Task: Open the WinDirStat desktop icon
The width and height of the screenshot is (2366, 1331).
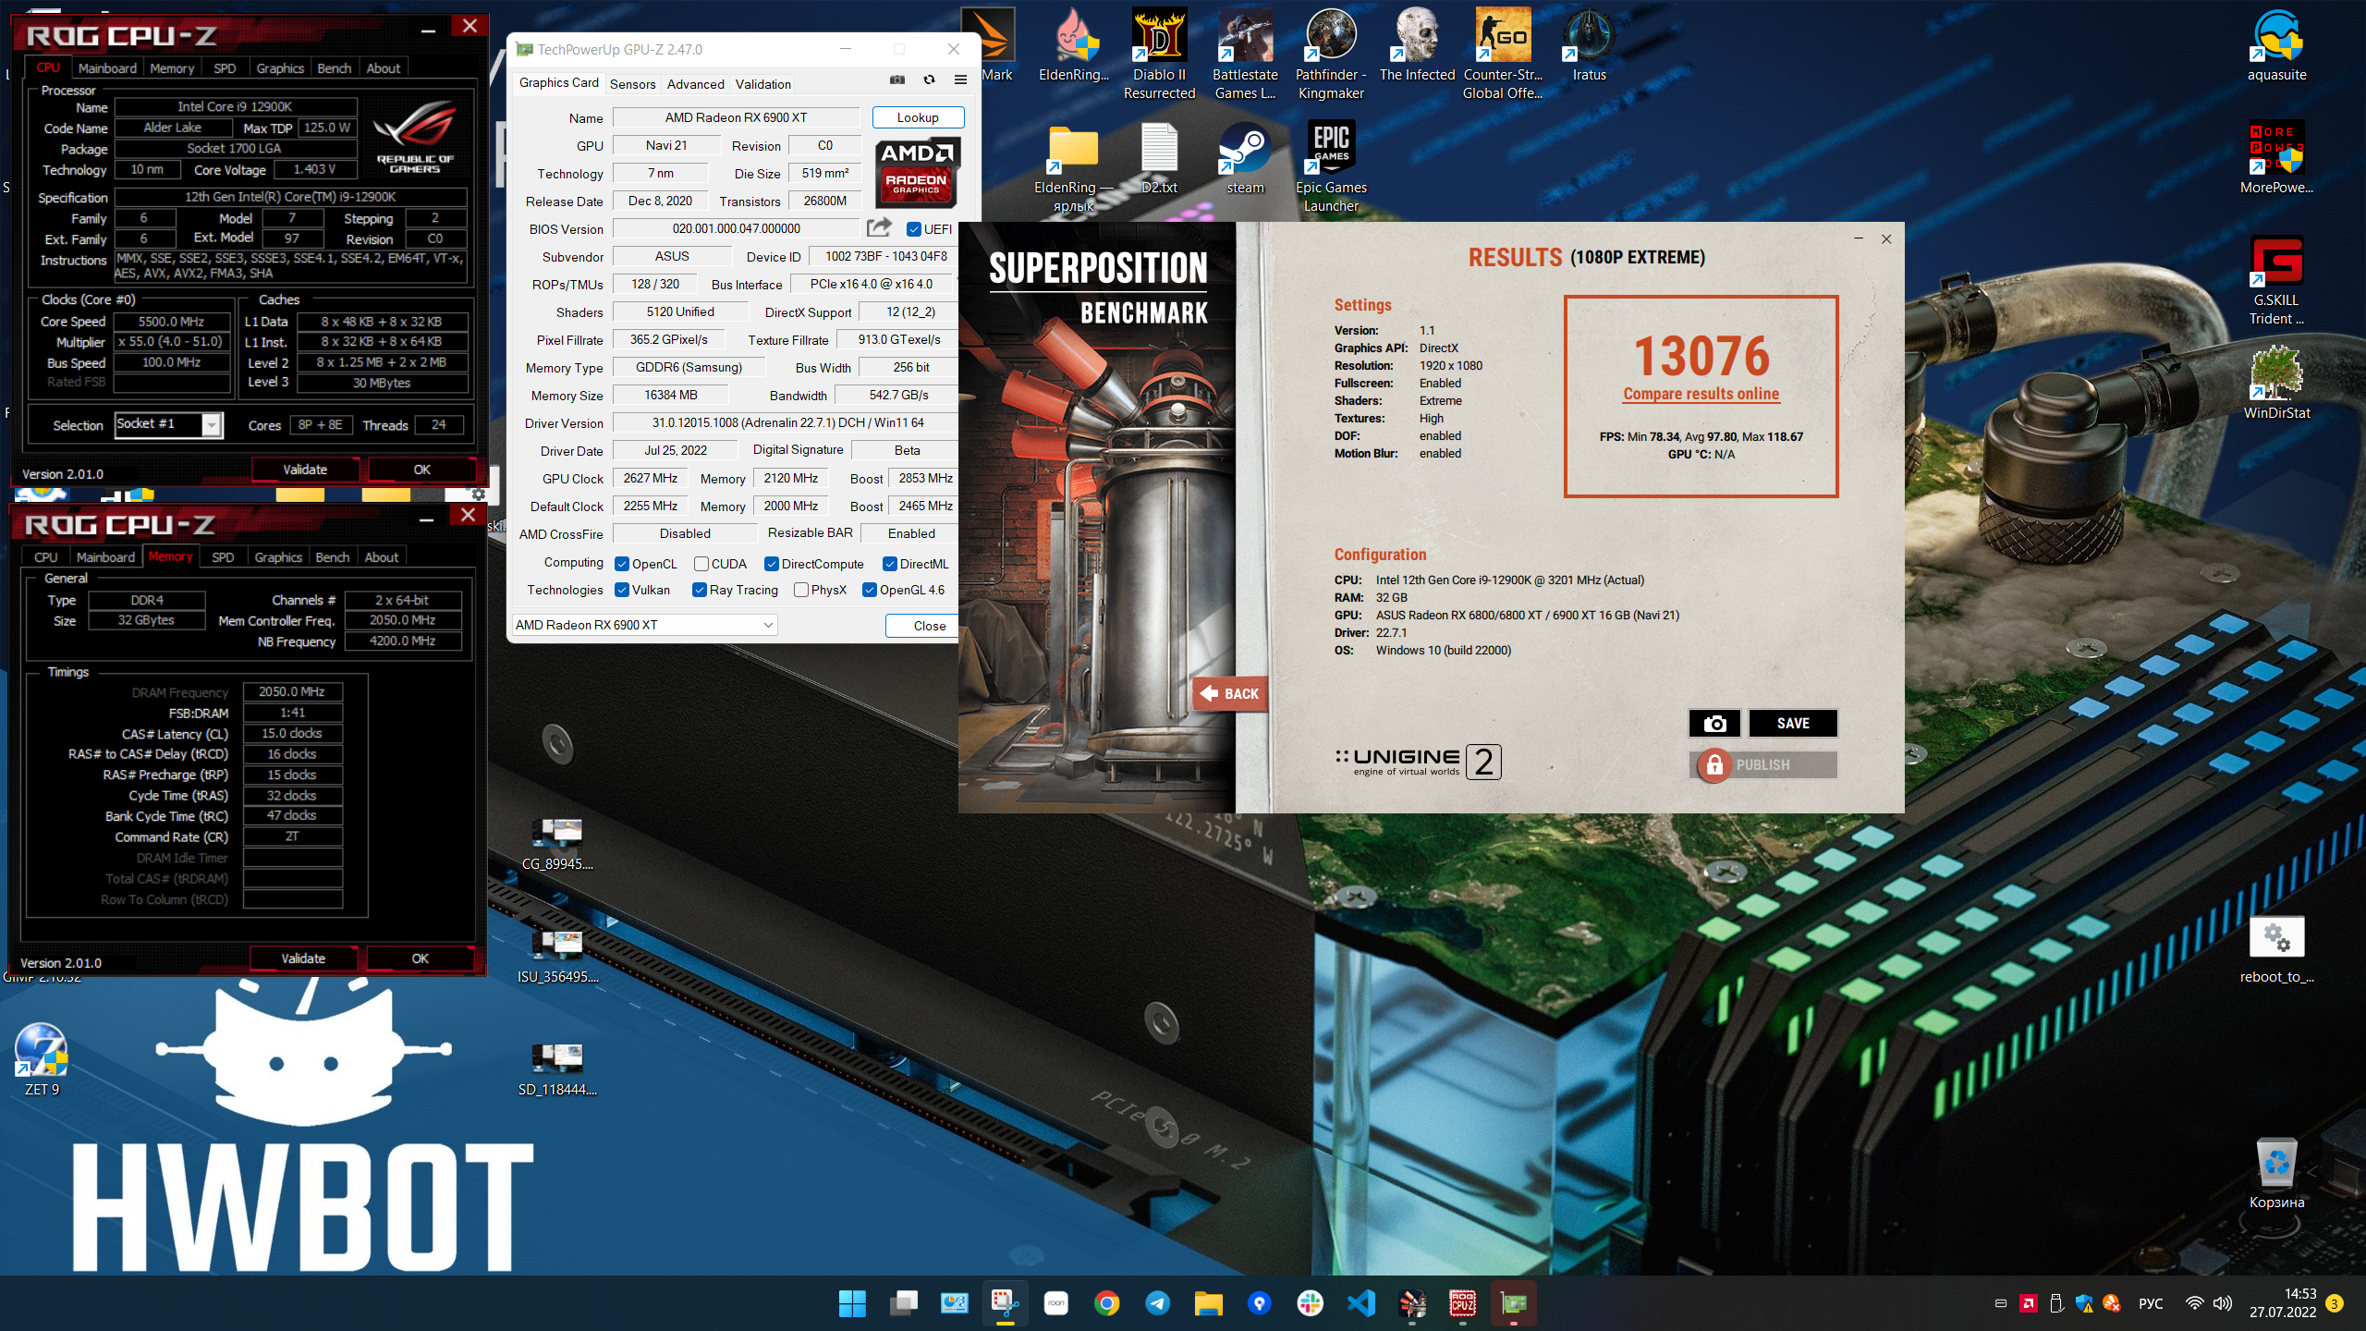Action: 2276,384
